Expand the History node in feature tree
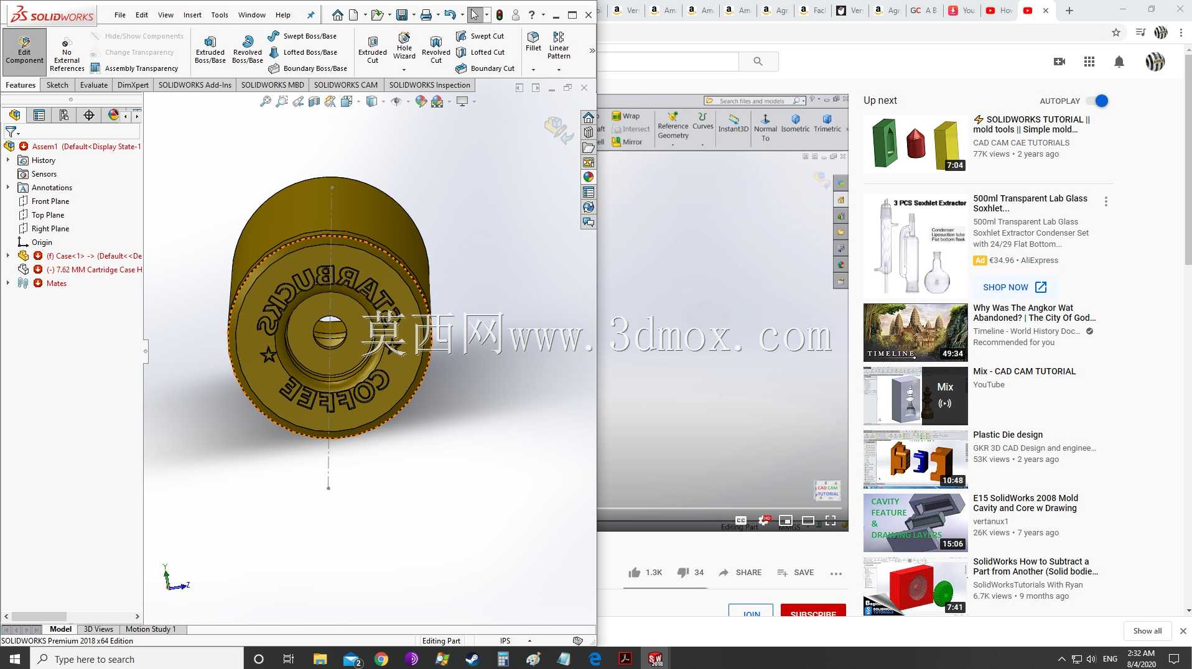Image resolution: width=1192 pixels, height=669 pixels. (7, 160)
